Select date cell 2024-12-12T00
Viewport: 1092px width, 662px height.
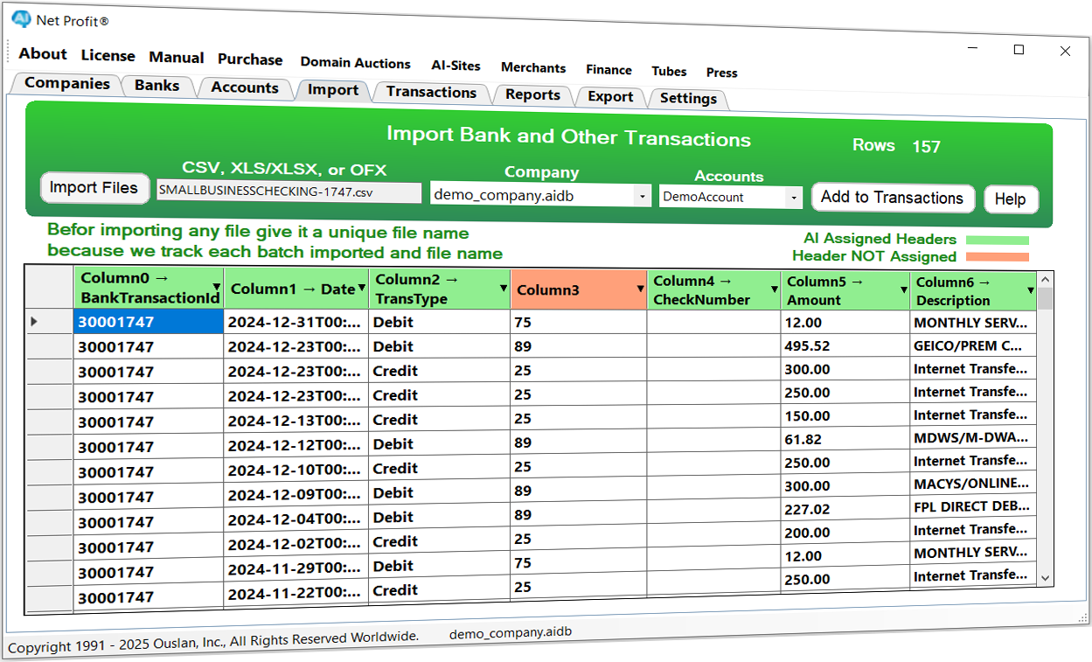click(x=297, y=445)
